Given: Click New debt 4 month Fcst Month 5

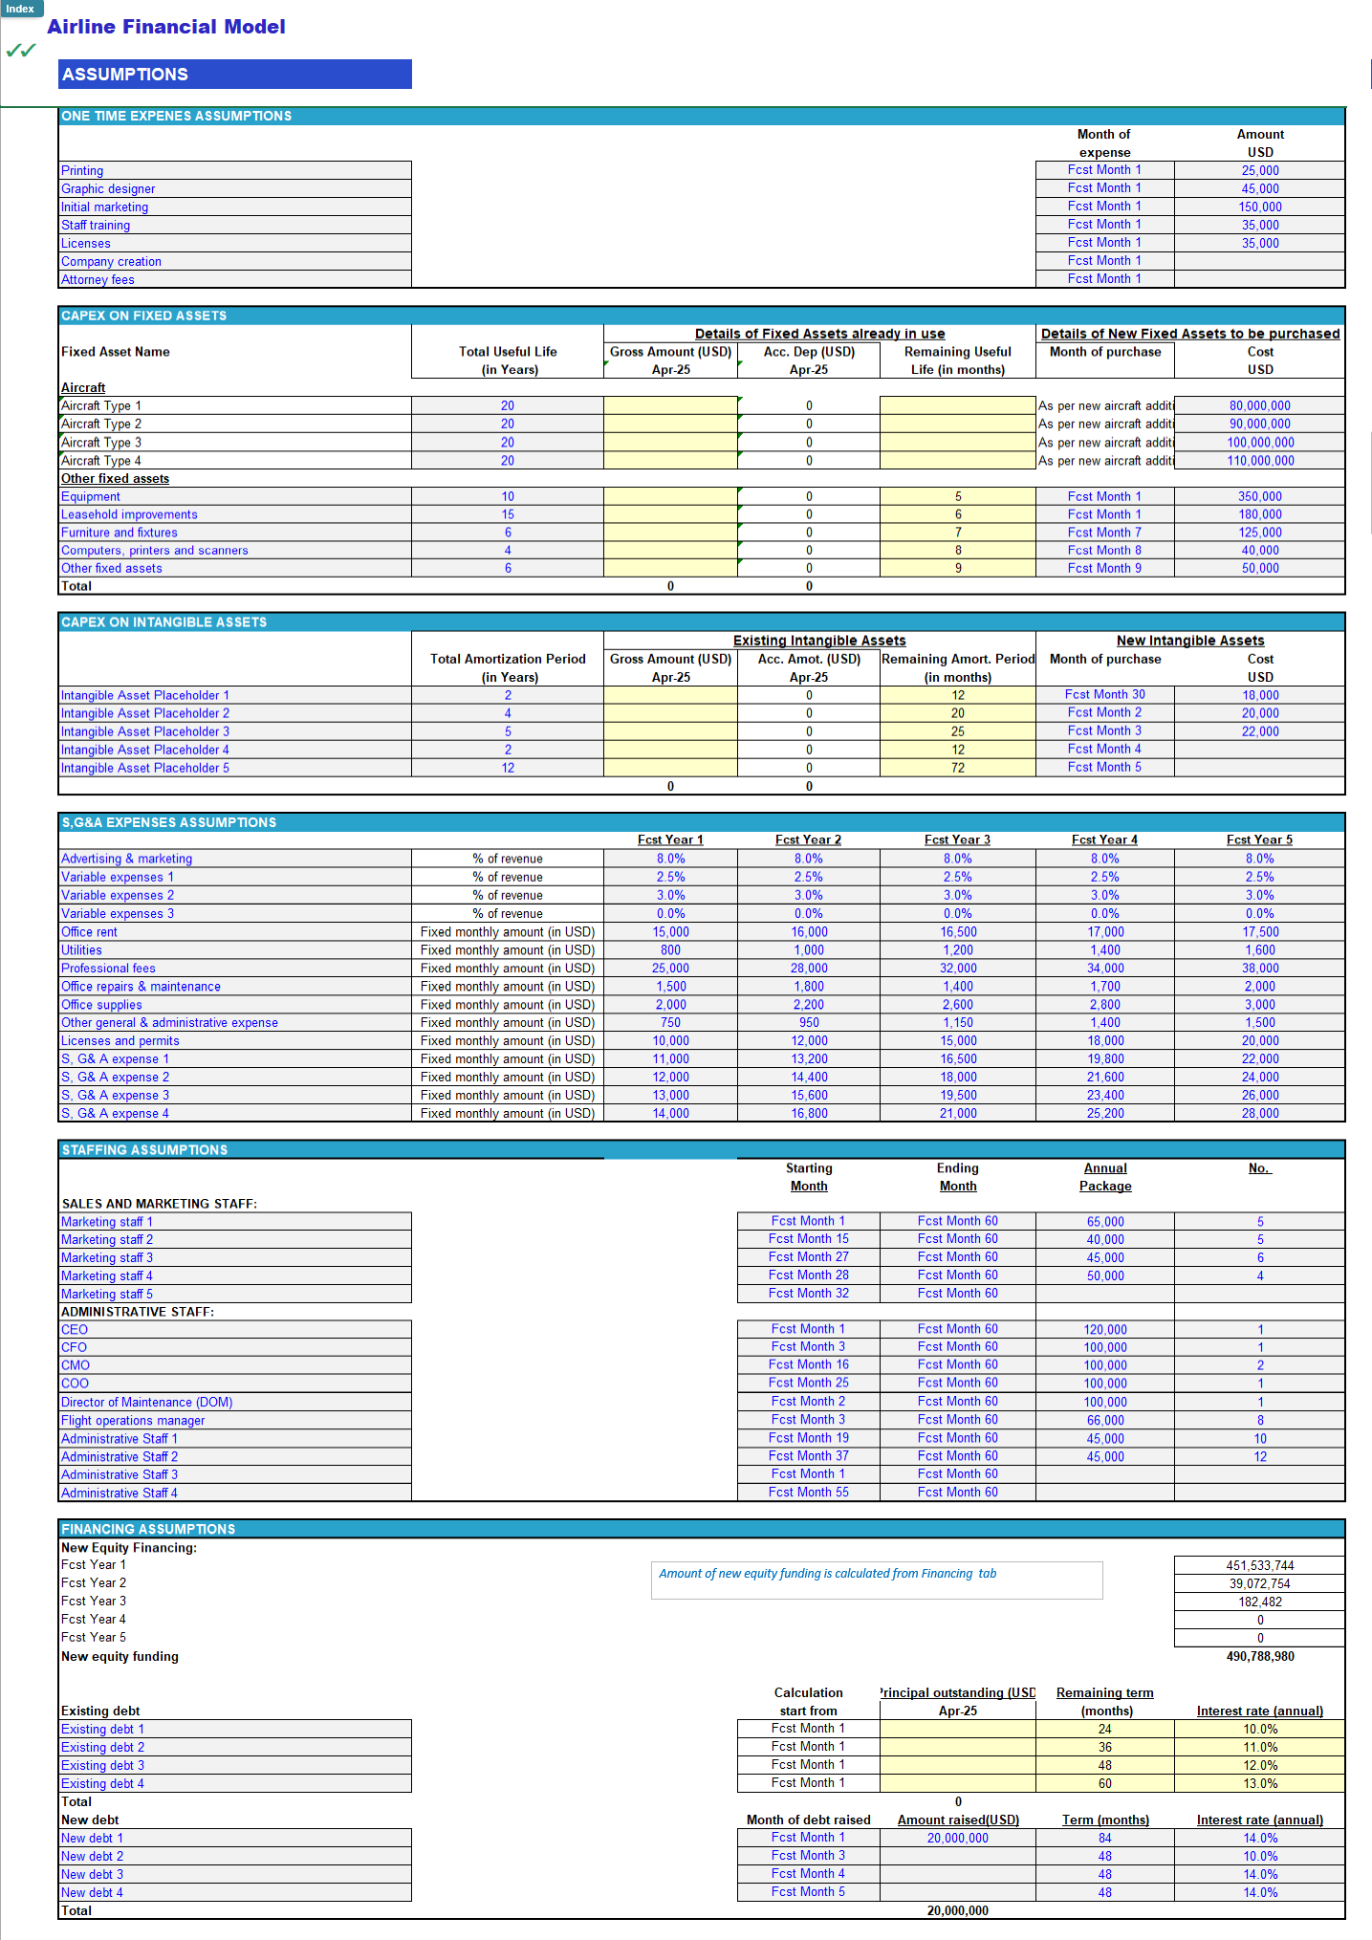Looking at the screenshot, I should coord(809,1892).
